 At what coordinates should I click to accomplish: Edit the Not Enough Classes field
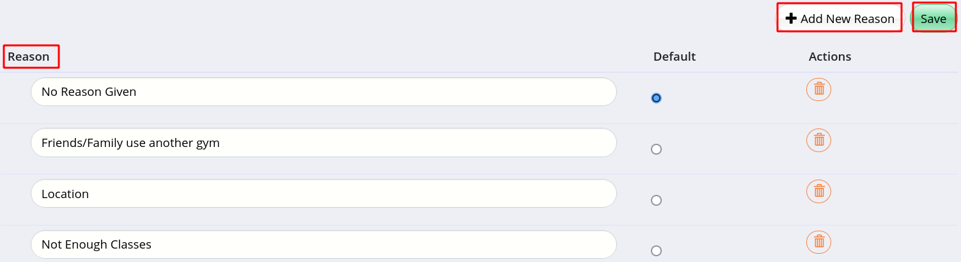(x=324, y=244)
